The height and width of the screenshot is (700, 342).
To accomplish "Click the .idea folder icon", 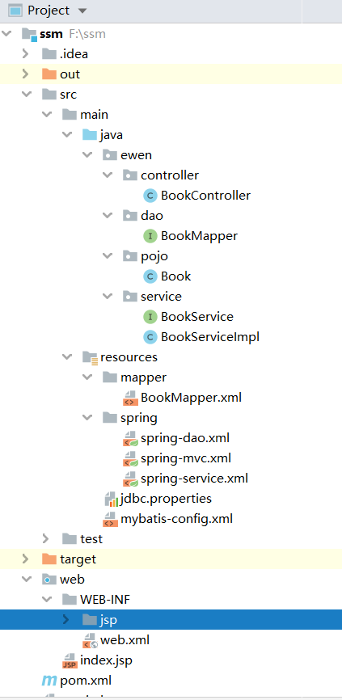I will click(x=49, y=54).
